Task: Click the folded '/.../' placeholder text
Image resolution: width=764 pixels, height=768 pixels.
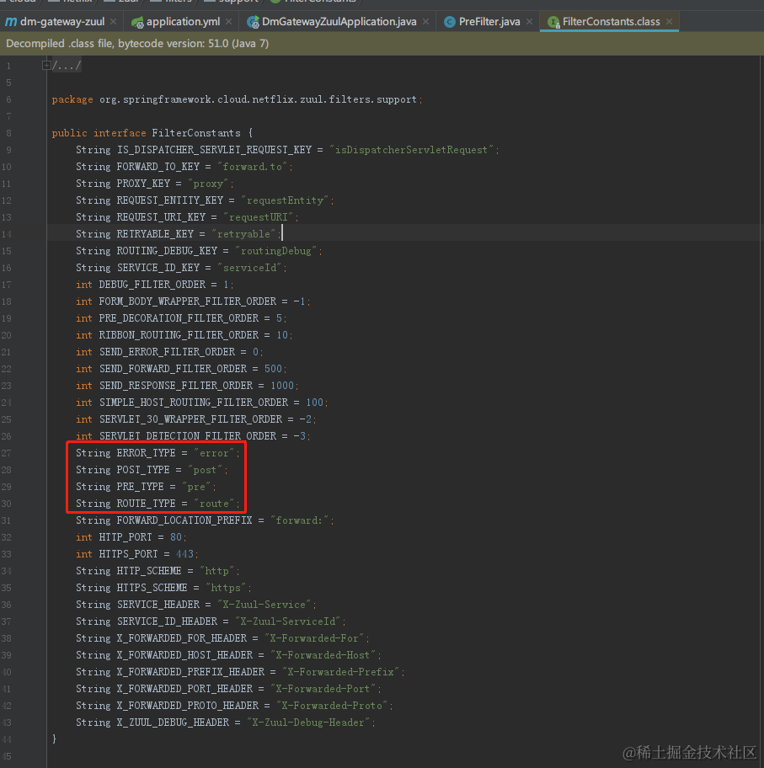Action: click(67, 65)
